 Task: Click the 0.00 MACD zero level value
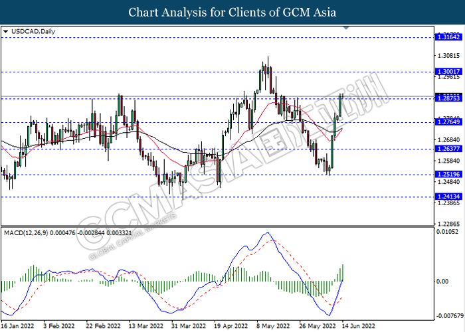tap(442, 282)
